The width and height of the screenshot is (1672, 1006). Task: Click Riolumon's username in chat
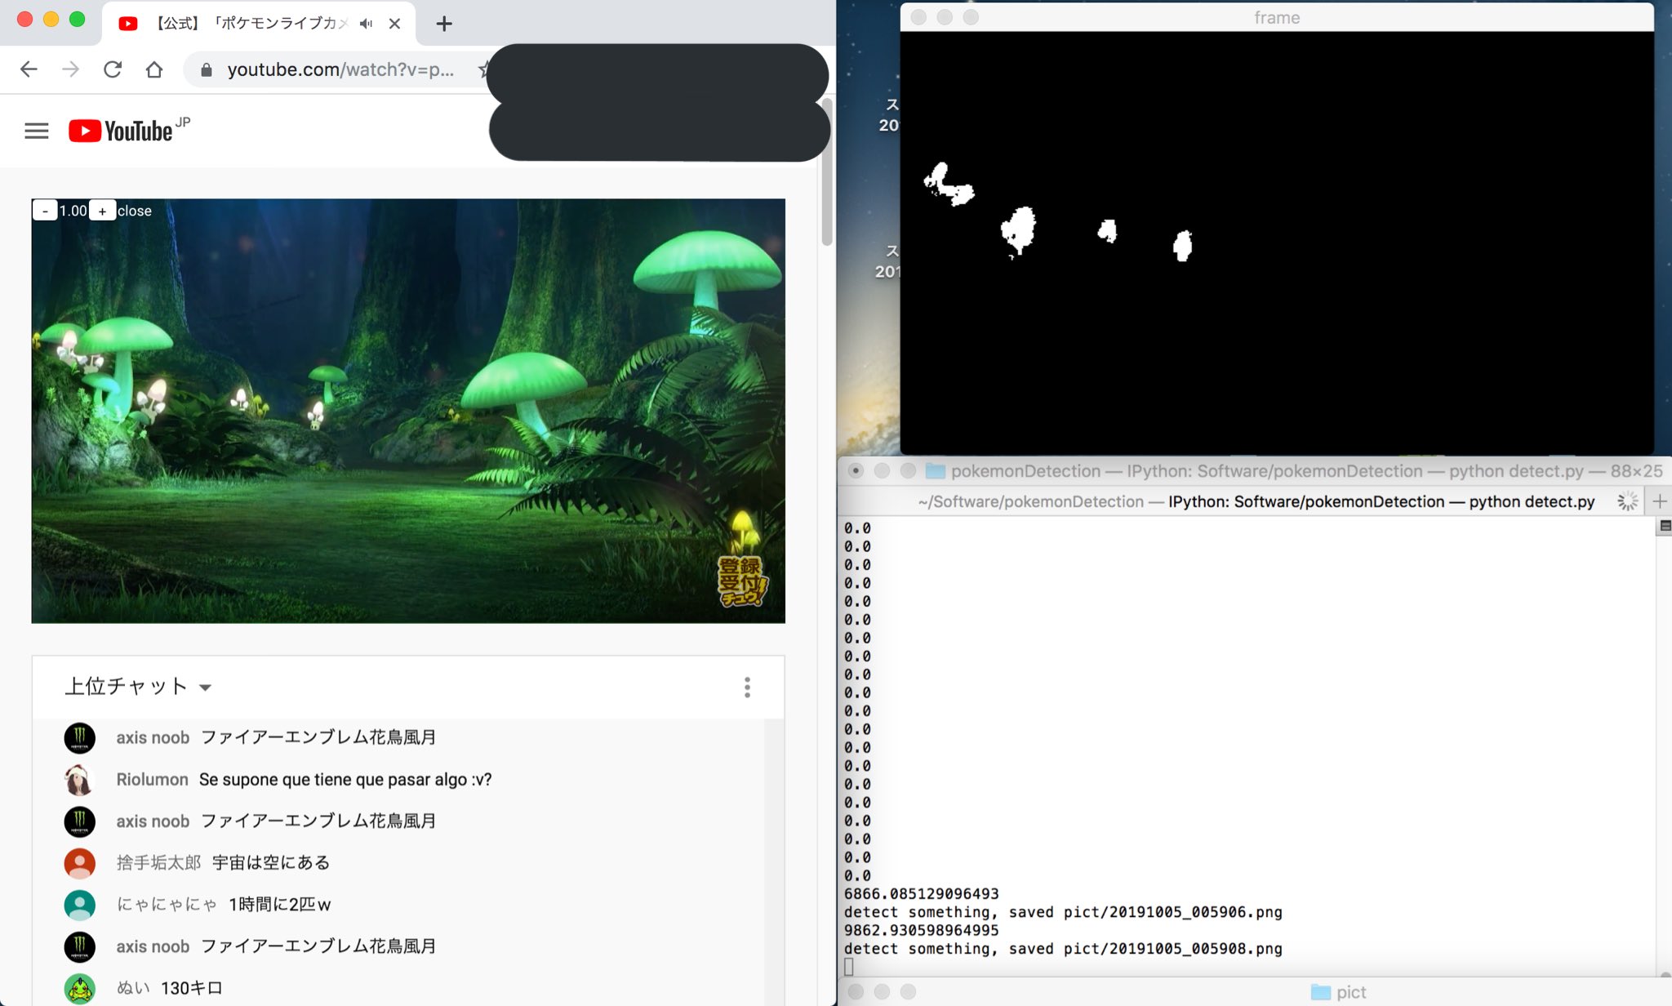click(x=152, y=780)
